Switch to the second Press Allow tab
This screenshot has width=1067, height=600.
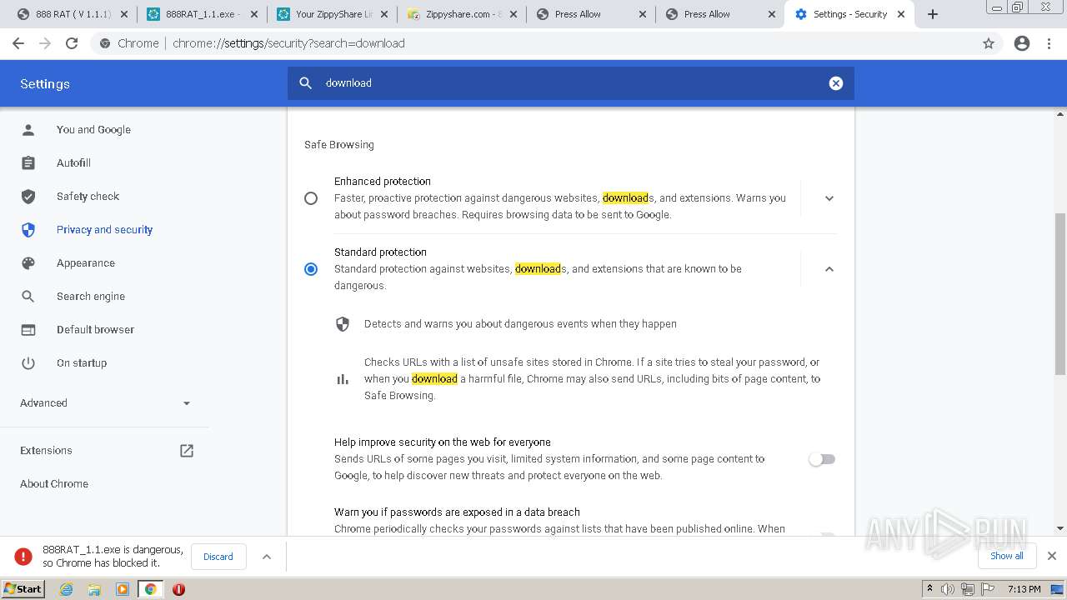(x=722, y=14)
